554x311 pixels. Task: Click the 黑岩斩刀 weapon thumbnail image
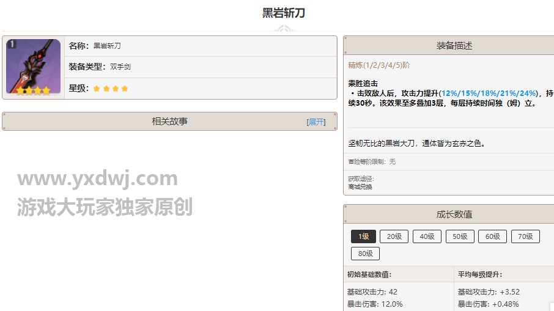34,67
